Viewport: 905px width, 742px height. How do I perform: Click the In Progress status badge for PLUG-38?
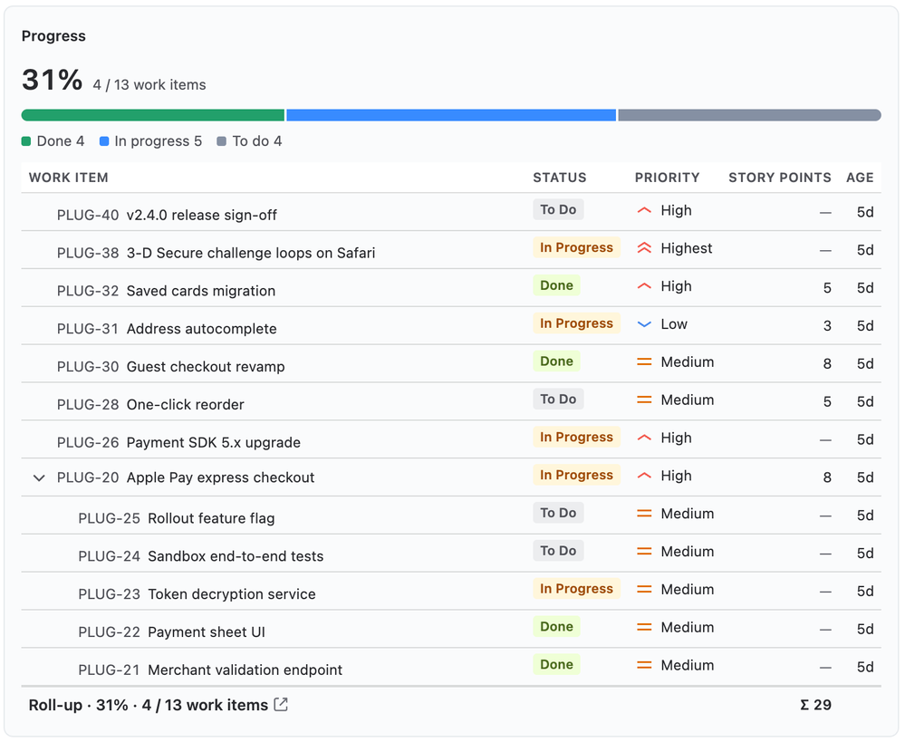(x=576, y=247)
